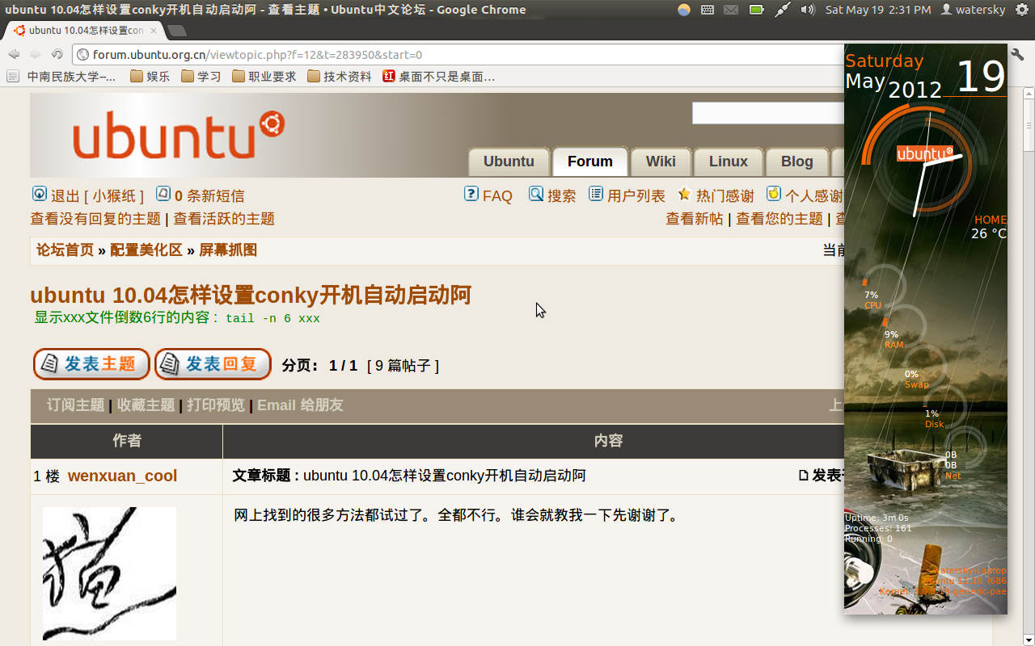Click the new messages envelope icon
1035x646 pixels.
163,194
